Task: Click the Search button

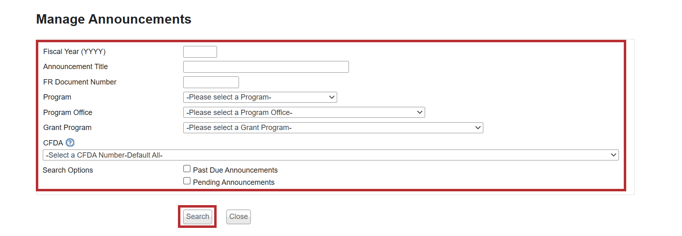Action: (197, 217)
